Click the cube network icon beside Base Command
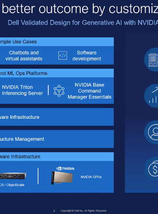 [59, 91]
